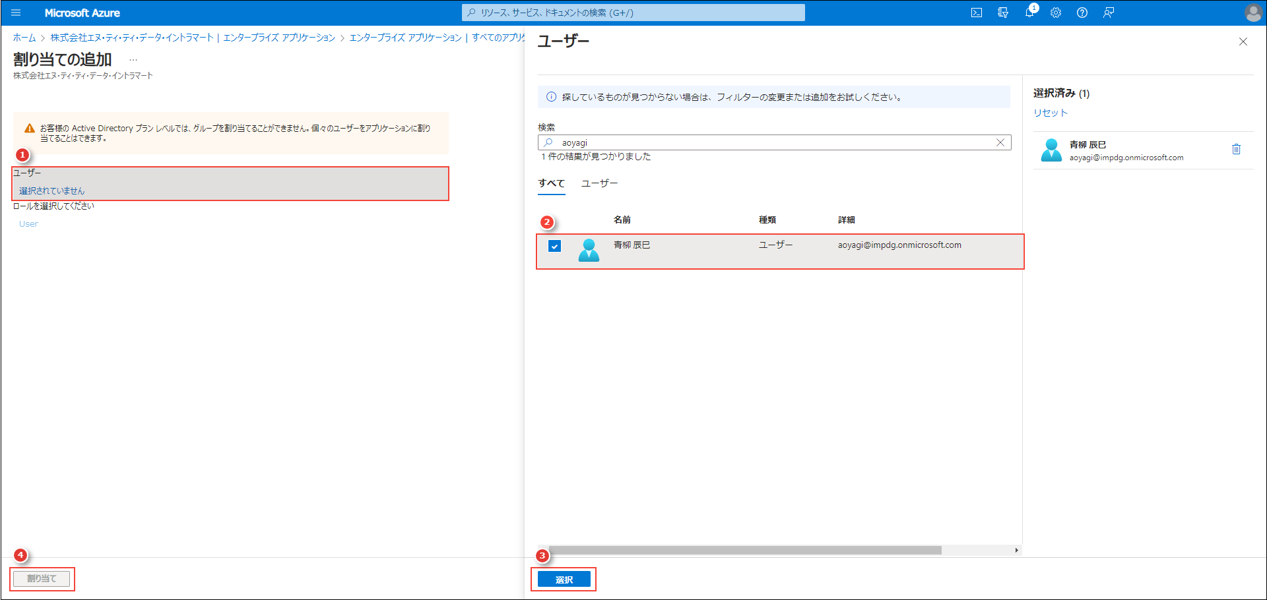
Task: Open the portal settings gear
Action: pos(1056,13)
